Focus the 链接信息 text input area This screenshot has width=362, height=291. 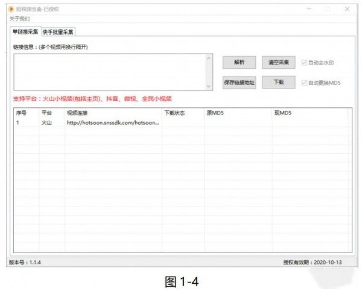tap(113, 72)
